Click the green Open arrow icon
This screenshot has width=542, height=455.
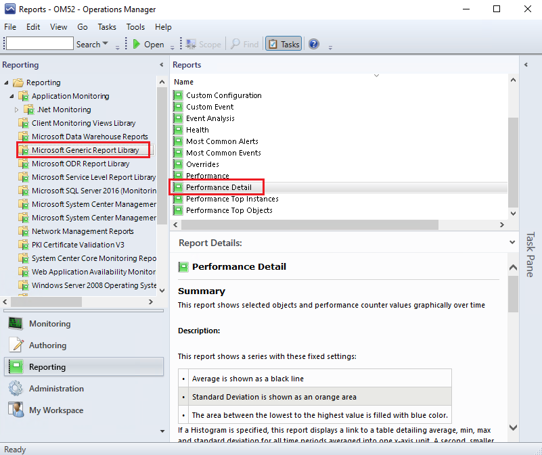point(137,44)
